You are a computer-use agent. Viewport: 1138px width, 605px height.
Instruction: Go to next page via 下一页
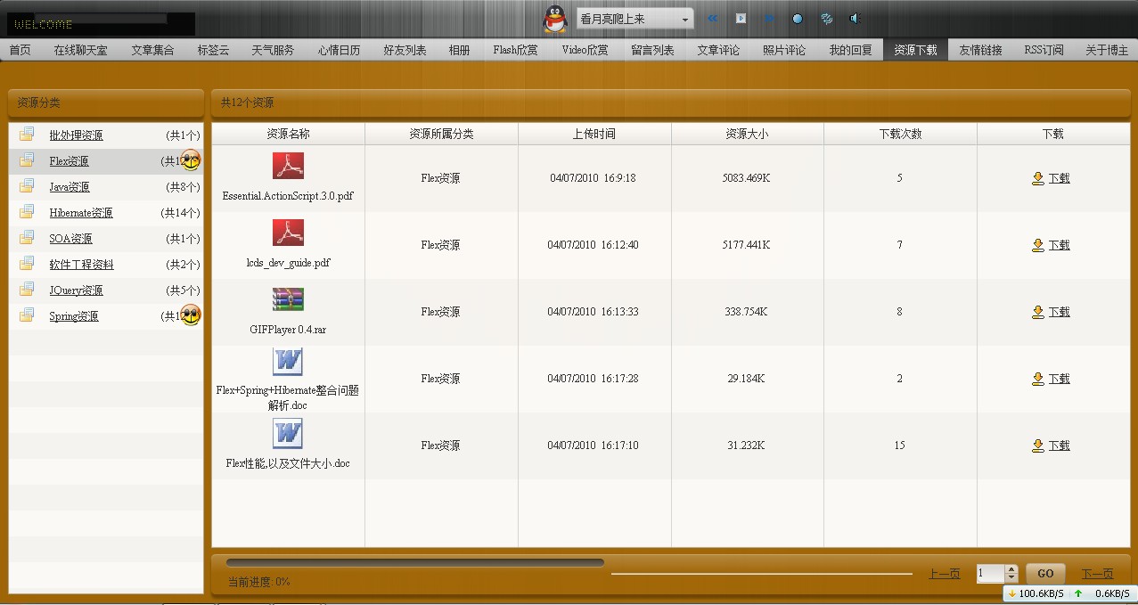1097,574
